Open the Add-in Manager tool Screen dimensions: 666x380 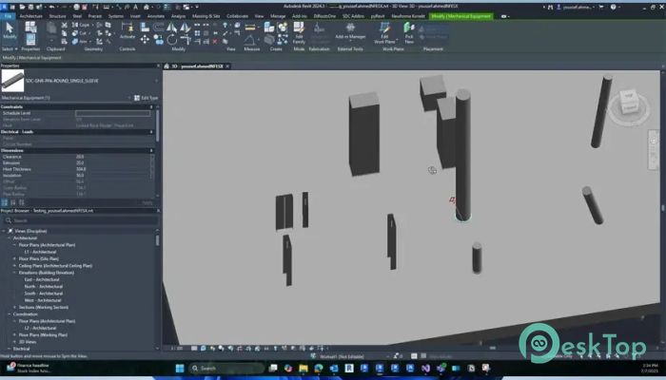click(350, 31)
